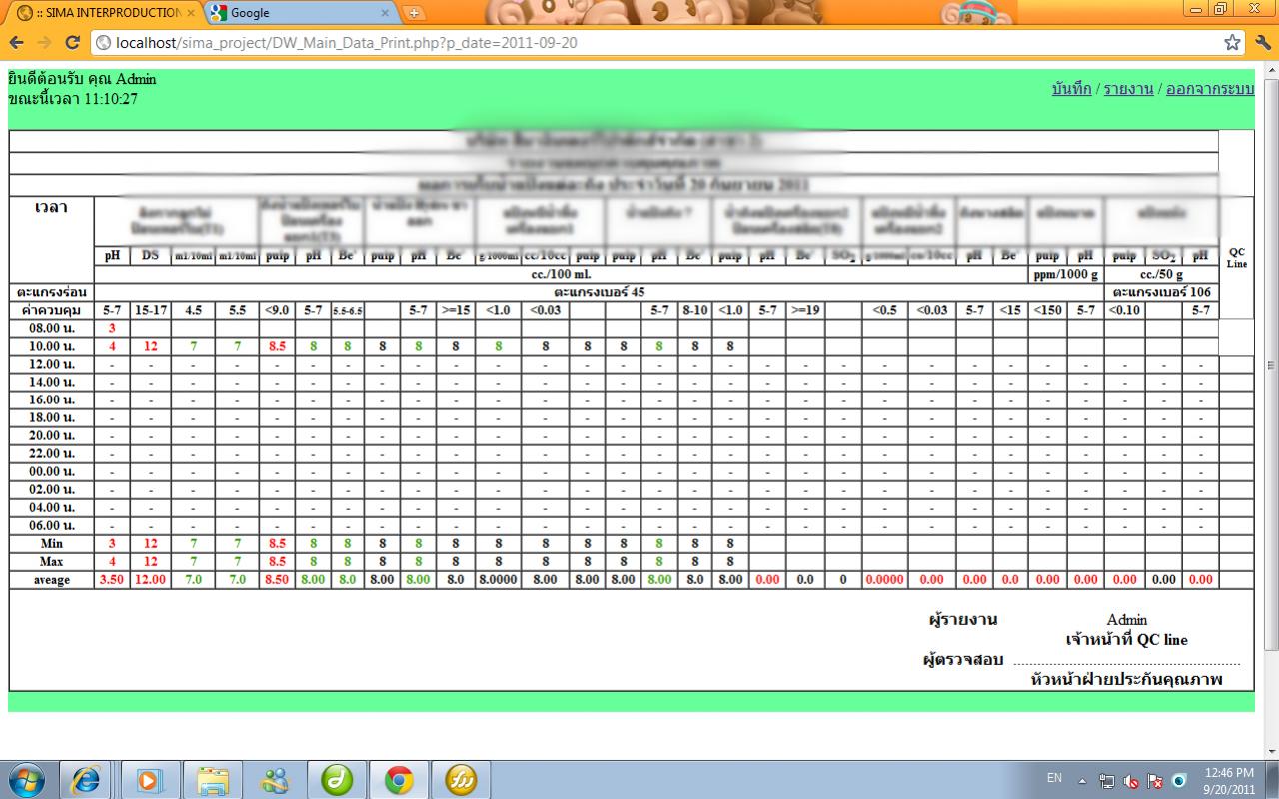
Task: Click the 04.00 น. row label
Action: coord(50,507)
